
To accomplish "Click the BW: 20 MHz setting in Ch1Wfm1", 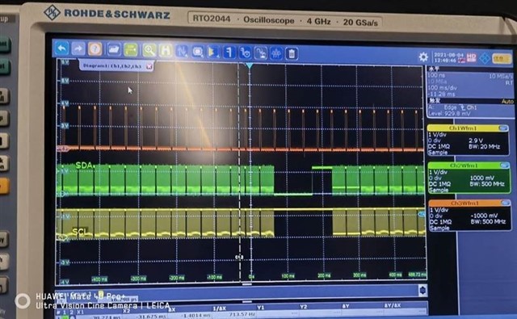I will click(484, 146).
